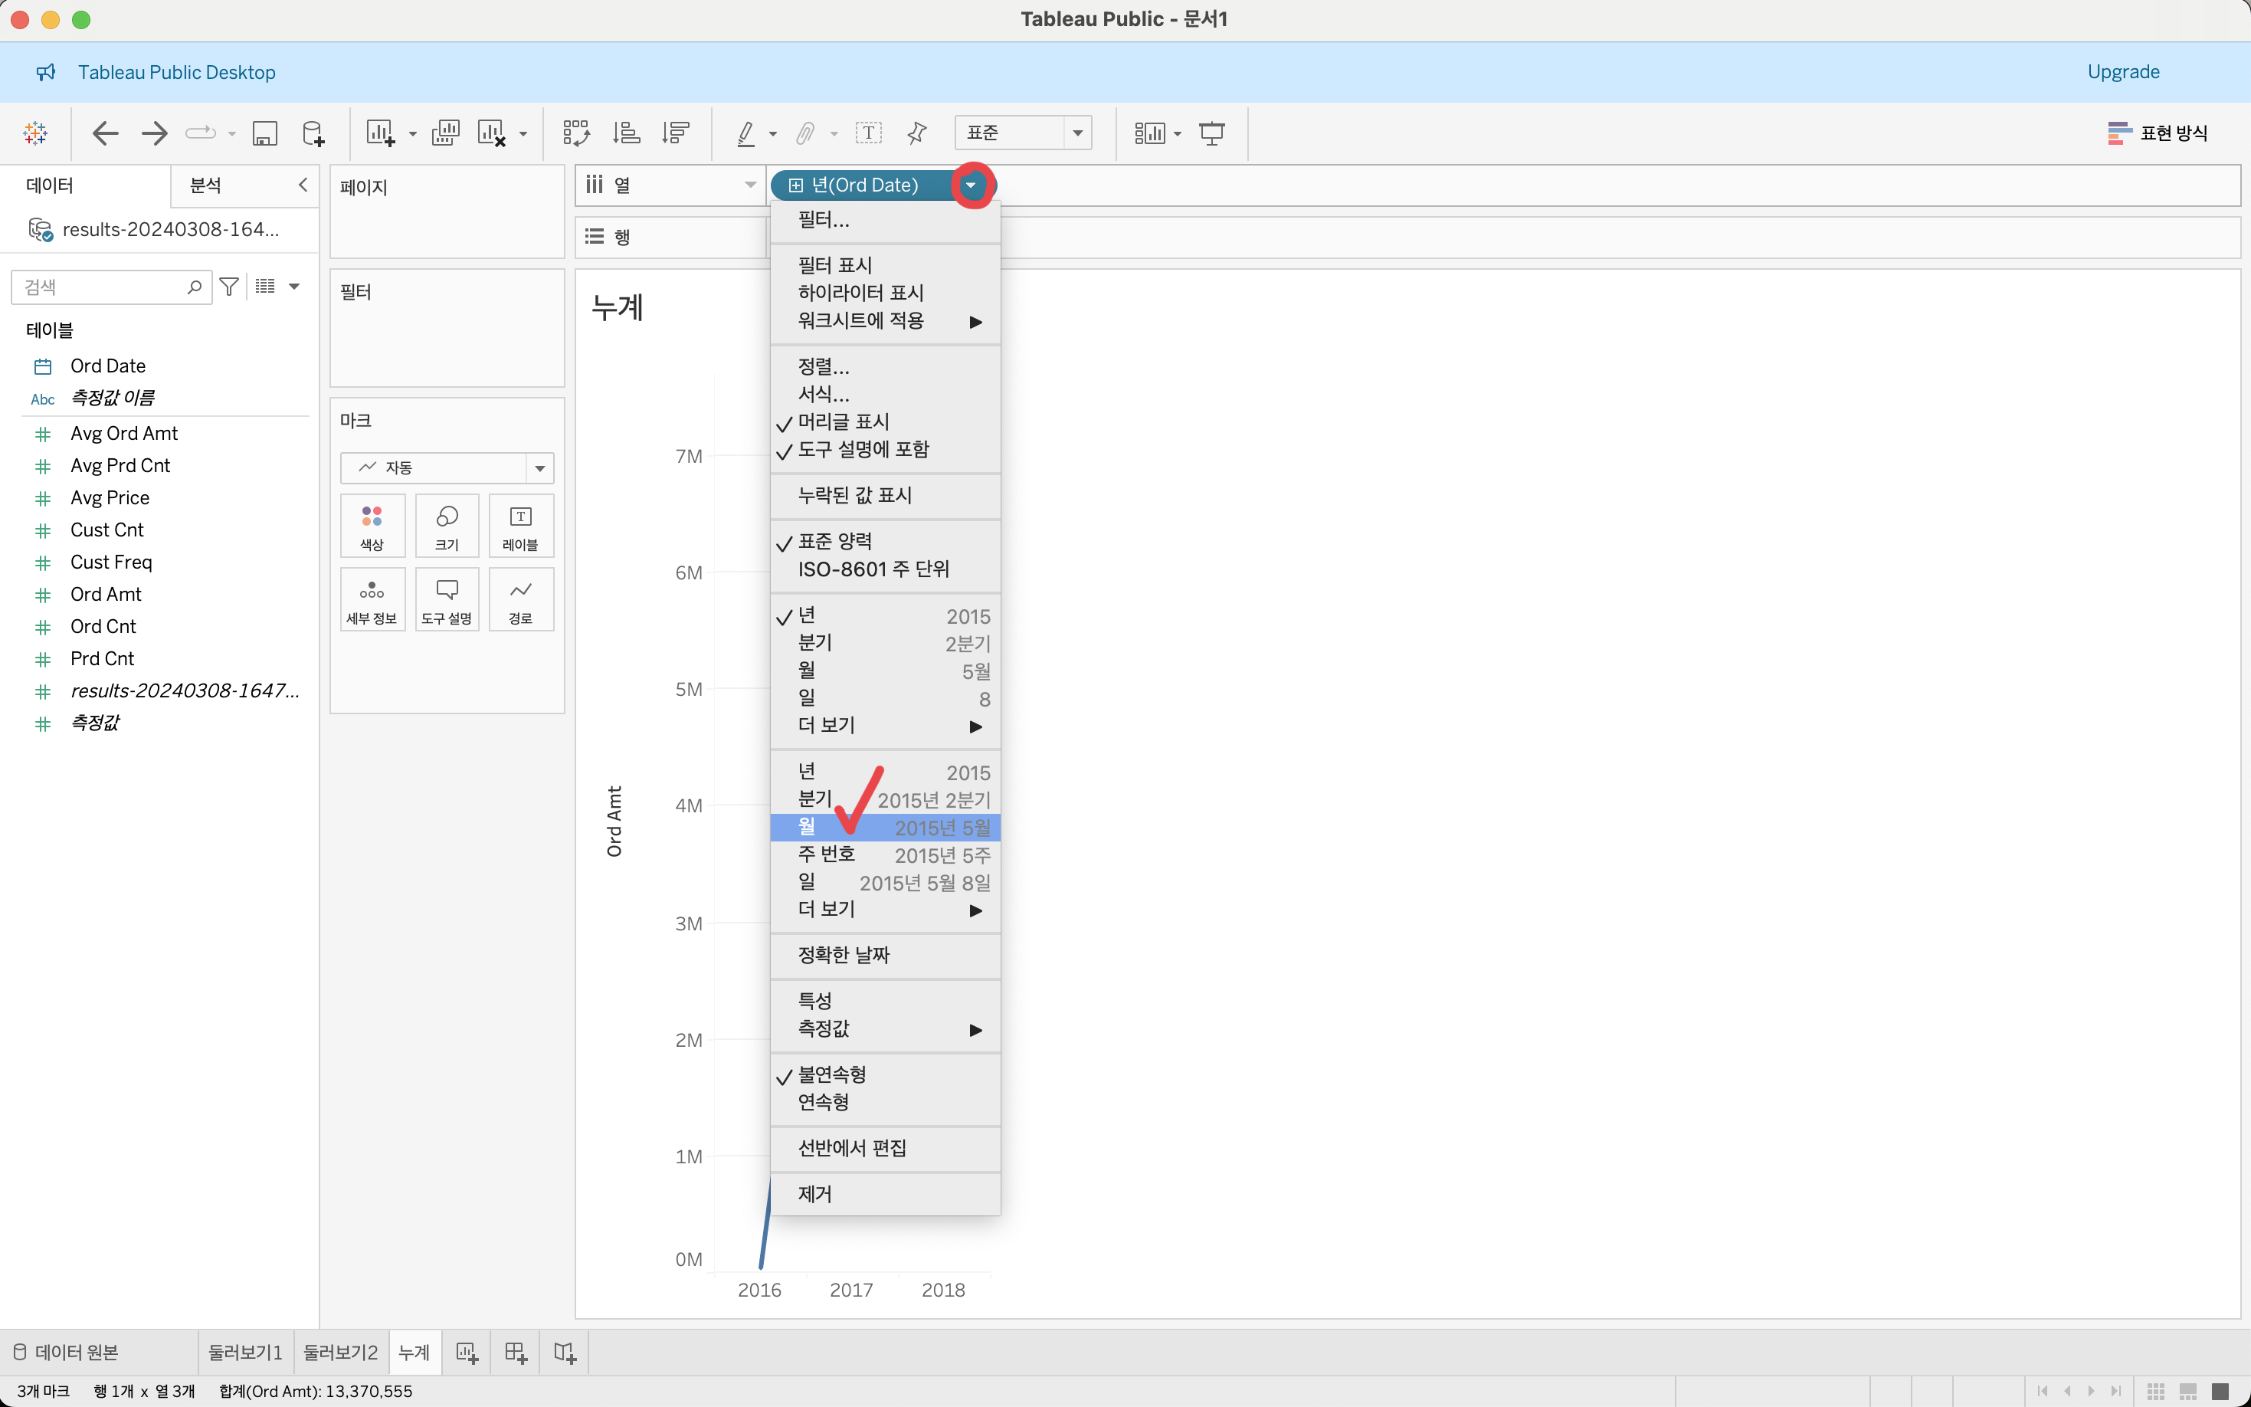Switch to the 둘러보기1 sheet tab
The height and width of the screenshot is (1407, 2251).
click(x=244, y=1352)
